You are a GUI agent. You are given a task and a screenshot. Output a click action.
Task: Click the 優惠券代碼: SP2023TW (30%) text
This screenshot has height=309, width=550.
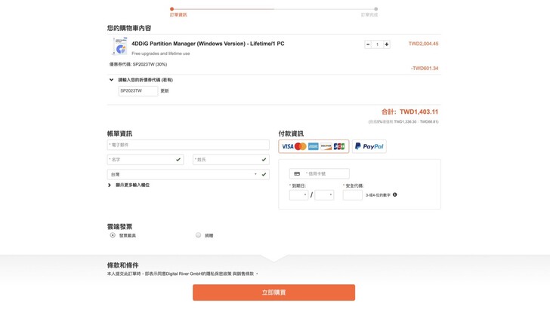click(138, 64)
